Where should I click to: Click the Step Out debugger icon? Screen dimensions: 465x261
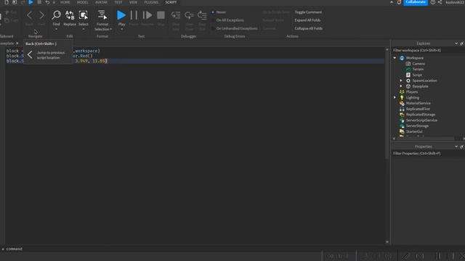[202, 14]
